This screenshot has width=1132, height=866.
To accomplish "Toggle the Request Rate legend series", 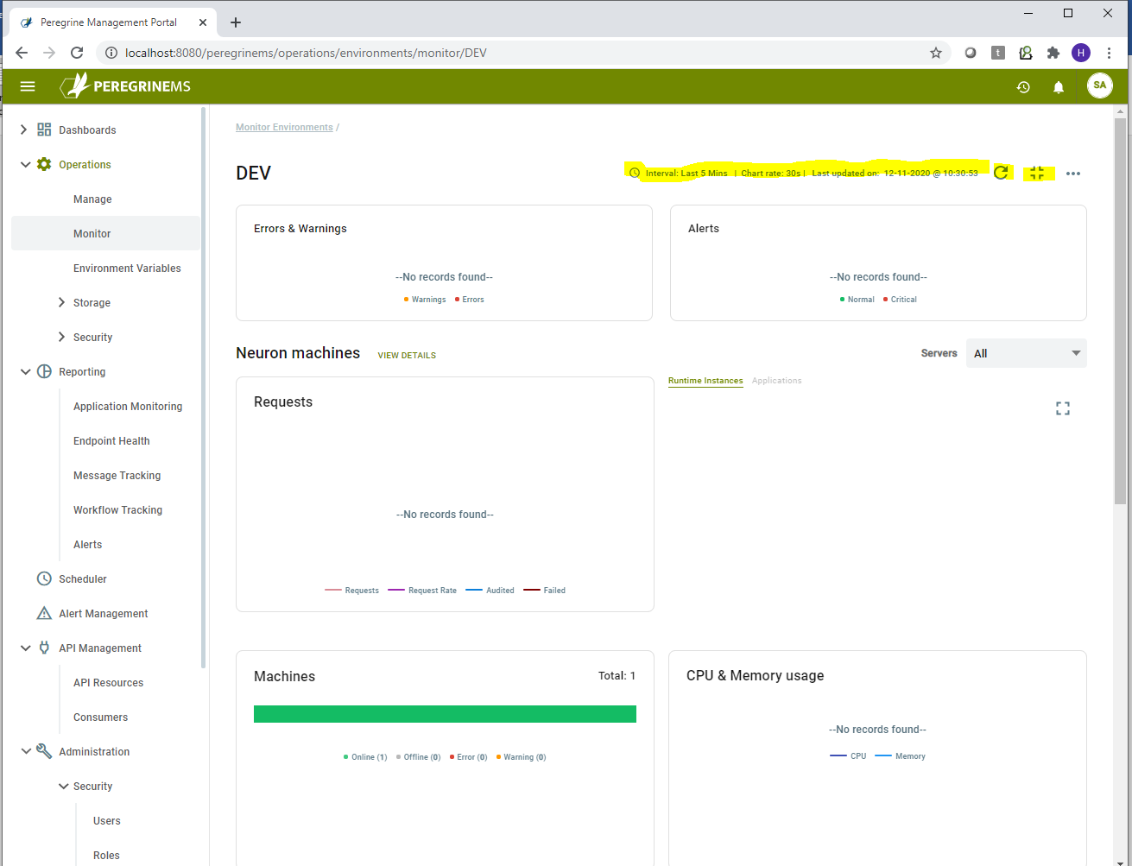I will 422,591.
